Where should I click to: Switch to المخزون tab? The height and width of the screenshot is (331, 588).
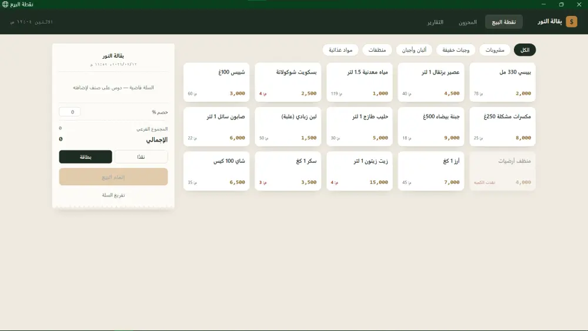467,22
